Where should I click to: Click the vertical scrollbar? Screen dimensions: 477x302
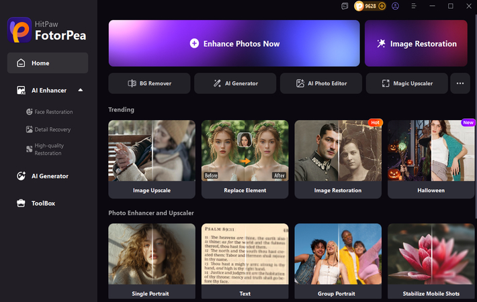click(476, 116)
